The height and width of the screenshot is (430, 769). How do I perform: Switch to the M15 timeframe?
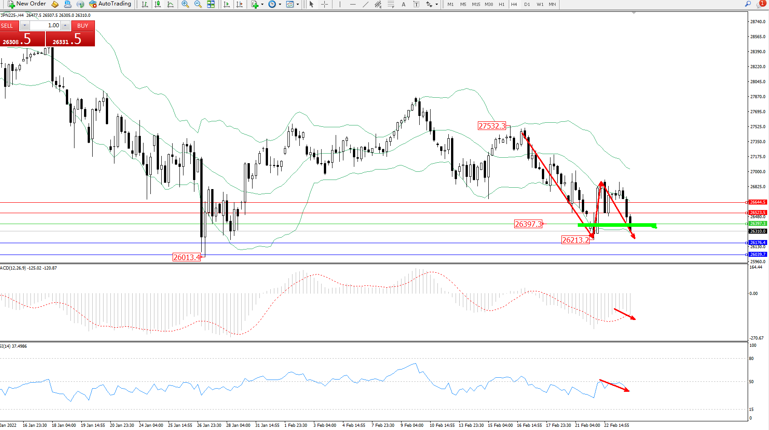pos(476,4)
